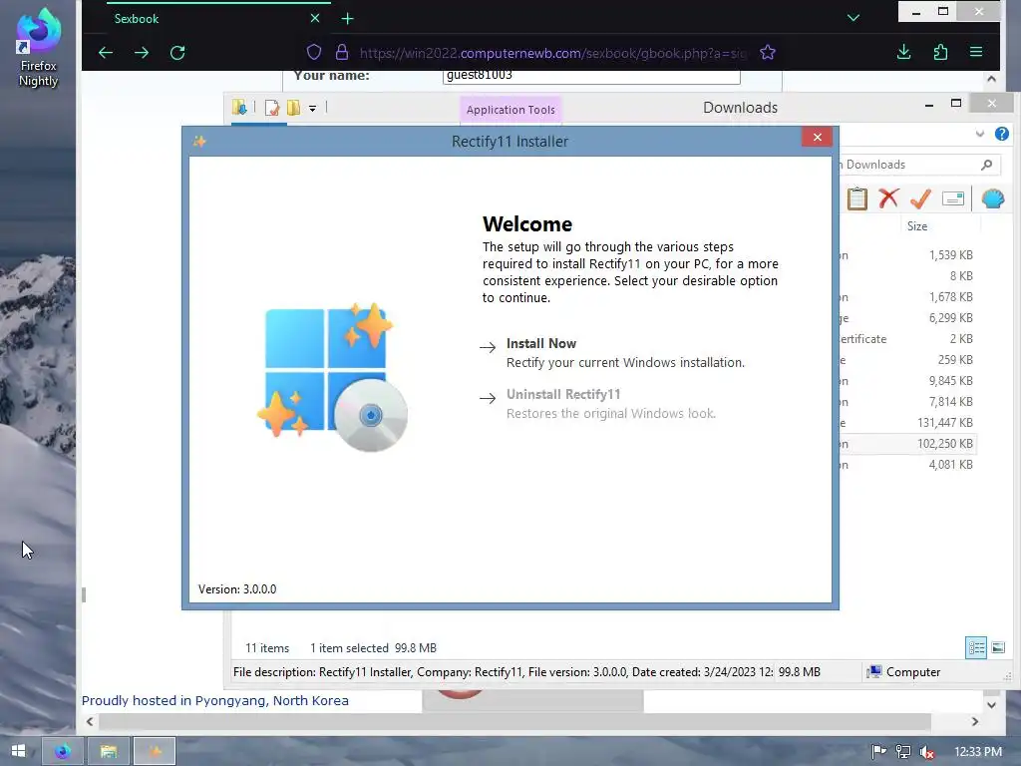Open Firefox extensions menu
Screen dimensions: 1021x766
(x=940, y=52)
